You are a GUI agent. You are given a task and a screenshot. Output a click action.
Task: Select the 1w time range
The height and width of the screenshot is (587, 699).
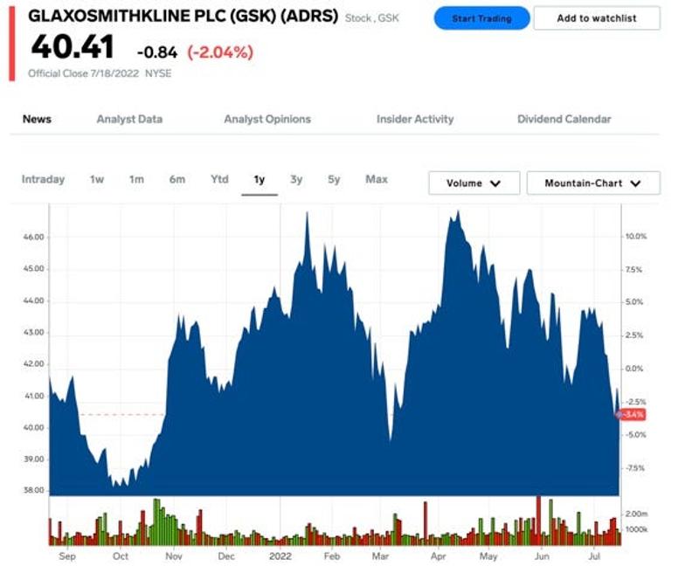point(97,179)
